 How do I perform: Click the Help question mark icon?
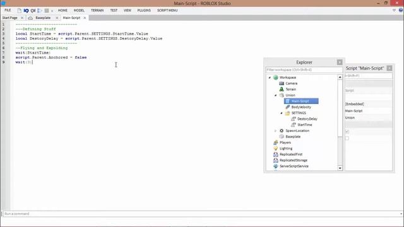[x=401, y=10]
